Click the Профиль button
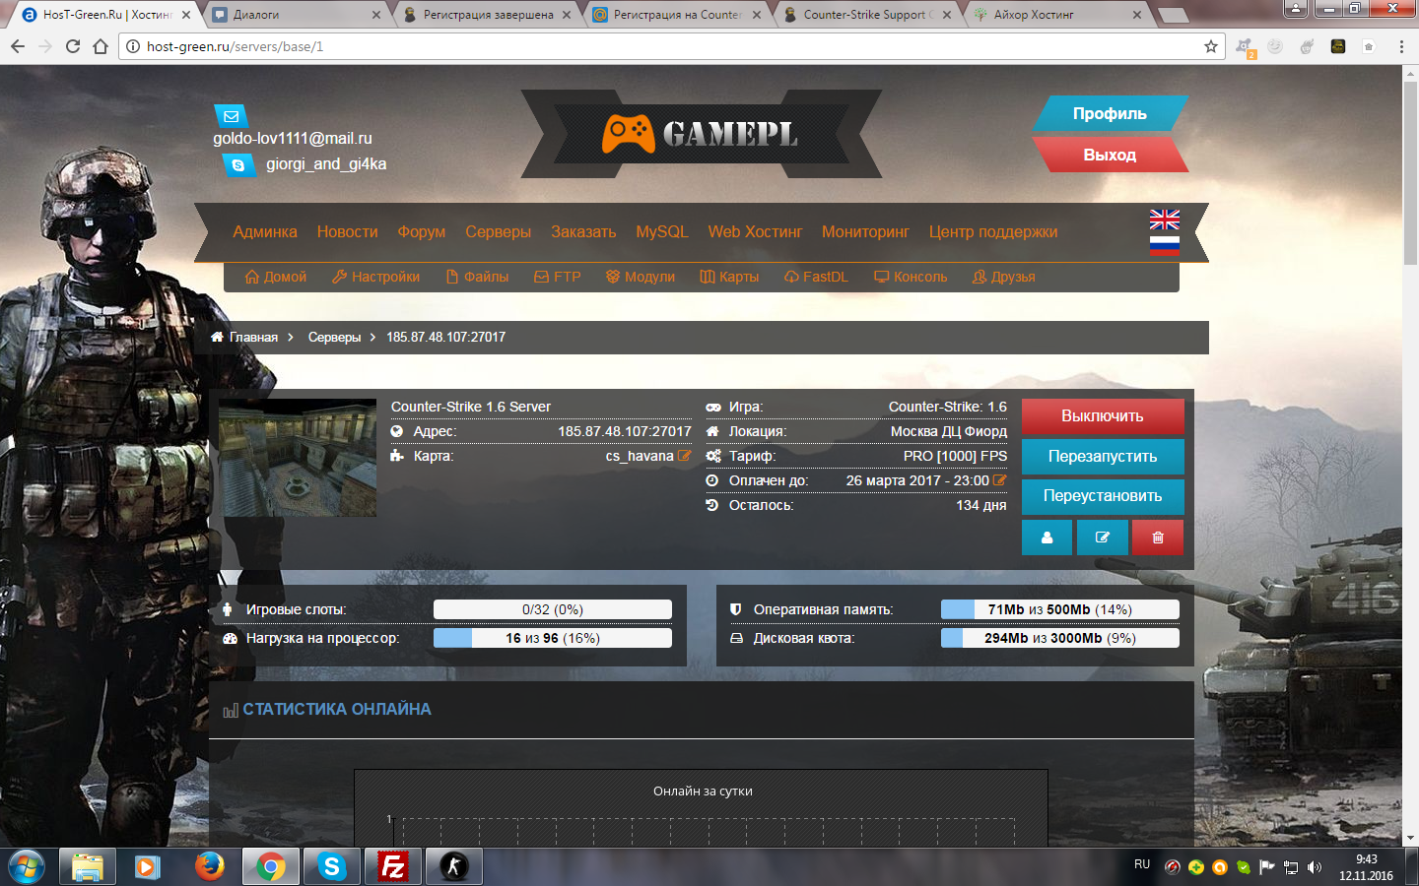The image size is (1419, 886). pyautogui.click(x=1110, y=114)
